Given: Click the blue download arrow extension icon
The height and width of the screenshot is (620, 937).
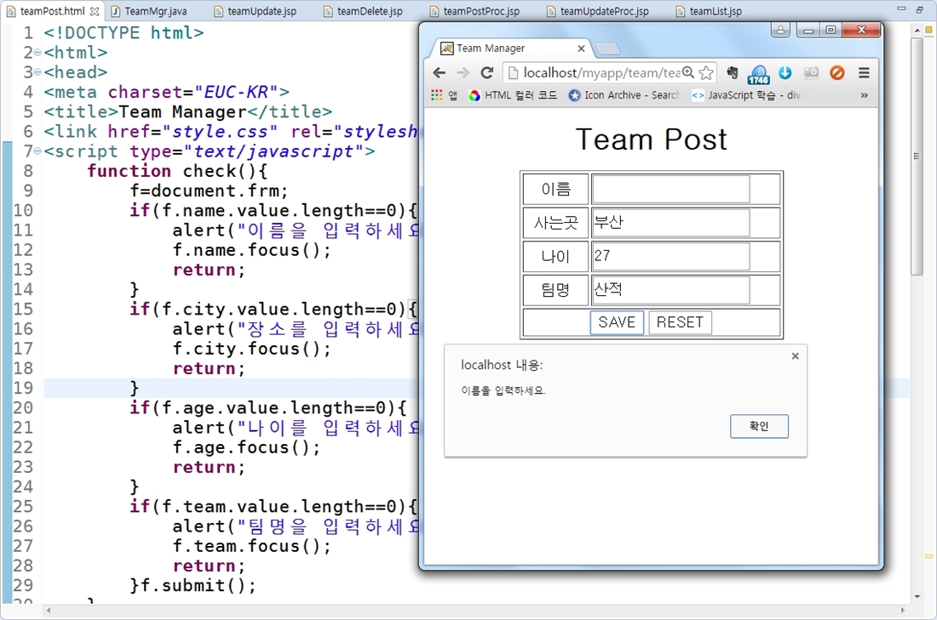Looking at the screenshot, I should click(x=785, y=73).
